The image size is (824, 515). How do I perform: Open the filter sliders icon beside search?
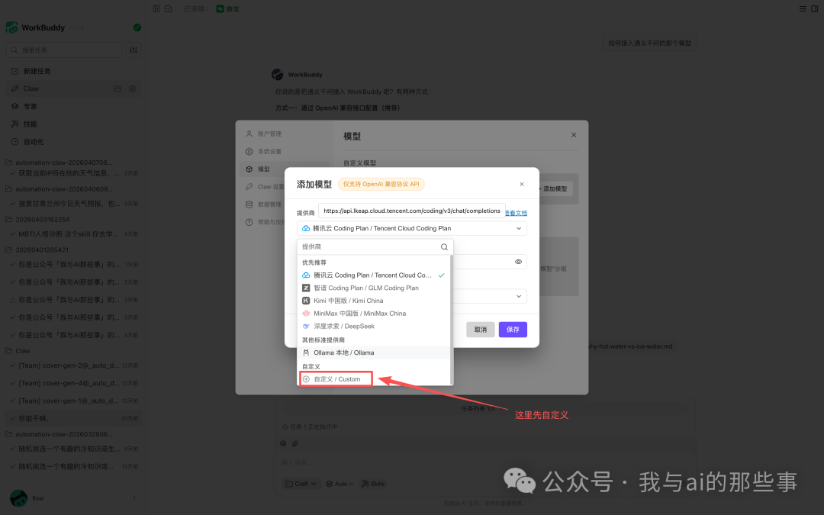tap(134, 50)
